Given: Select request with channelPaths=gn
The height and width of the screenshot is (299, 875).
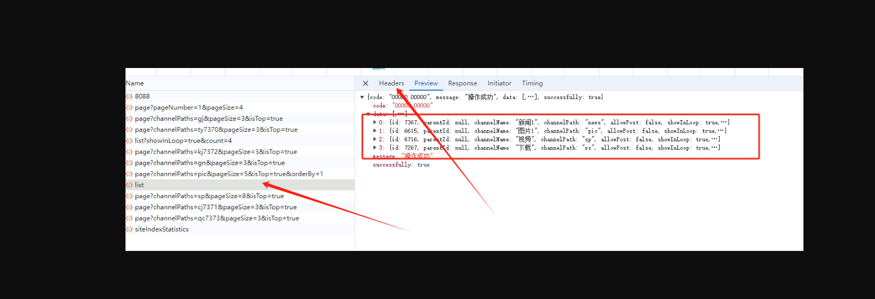Looking at the screenshot, I should 240,163.
